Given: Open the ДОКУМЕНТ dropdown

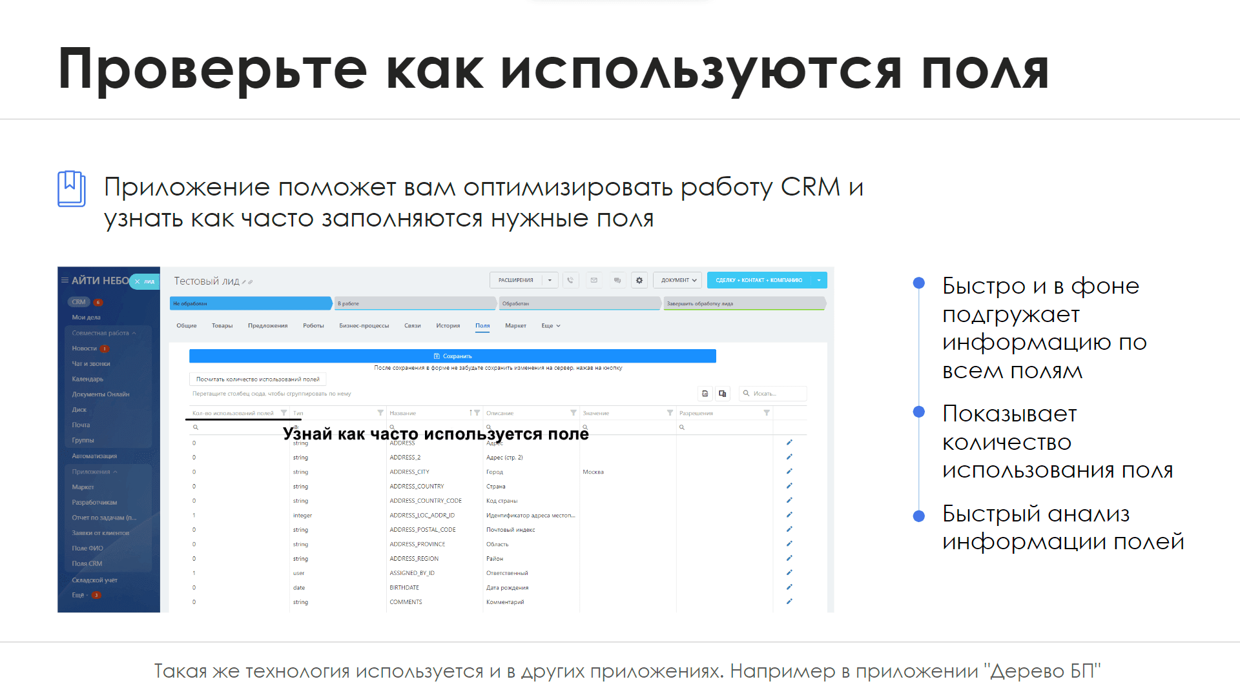Looking at the screenshot, I should [x=677, y=280].
